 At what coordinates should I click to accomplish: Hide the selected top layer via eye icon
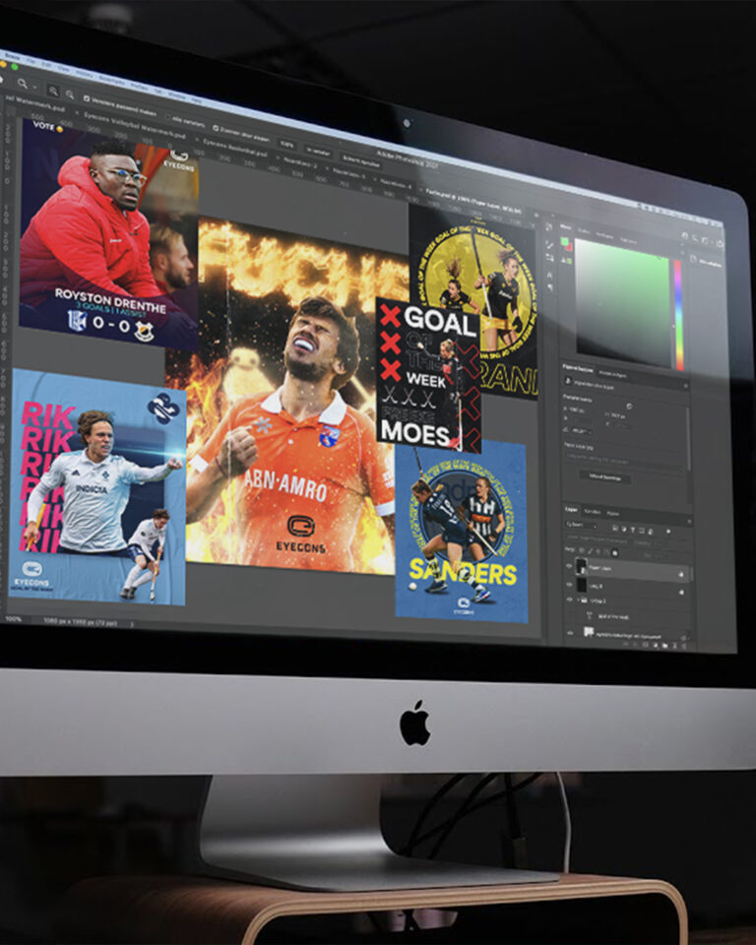tap(569, 566)
